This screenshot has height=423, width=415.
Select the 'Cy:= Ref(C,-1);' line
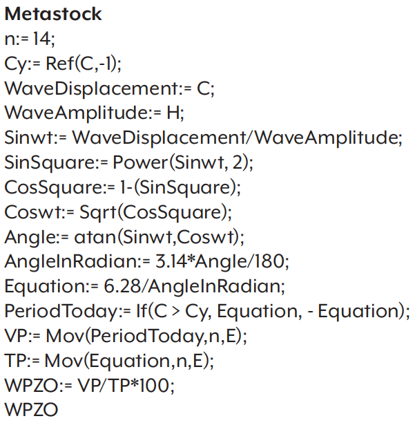click(63, 64)
